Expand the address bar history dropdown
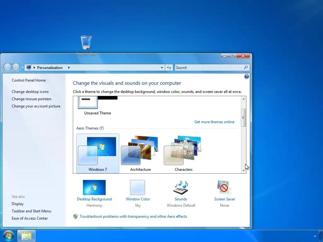 (162, 67)
